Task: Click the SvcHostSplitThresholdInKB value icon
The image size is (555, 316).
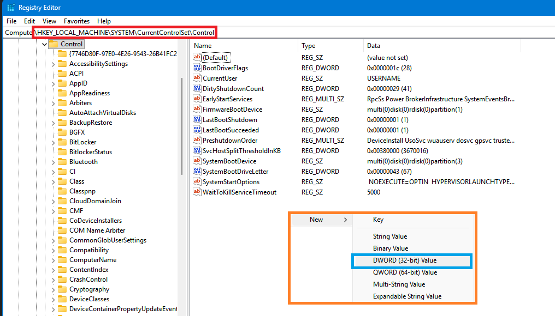Action: [x=197, y=150]
